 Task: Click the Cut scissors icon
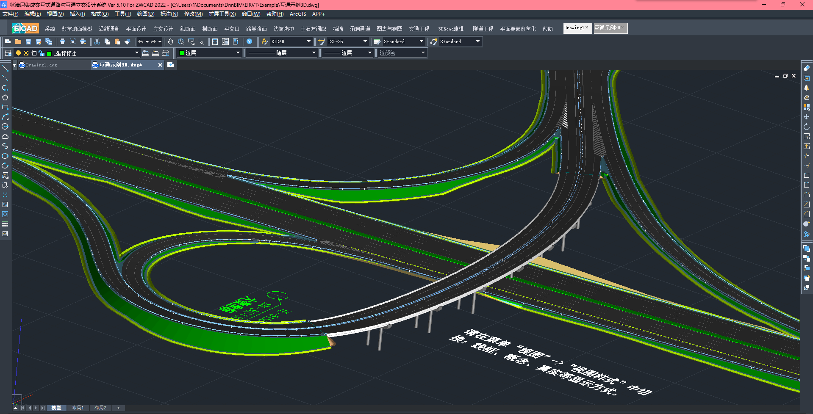[97, 41]
